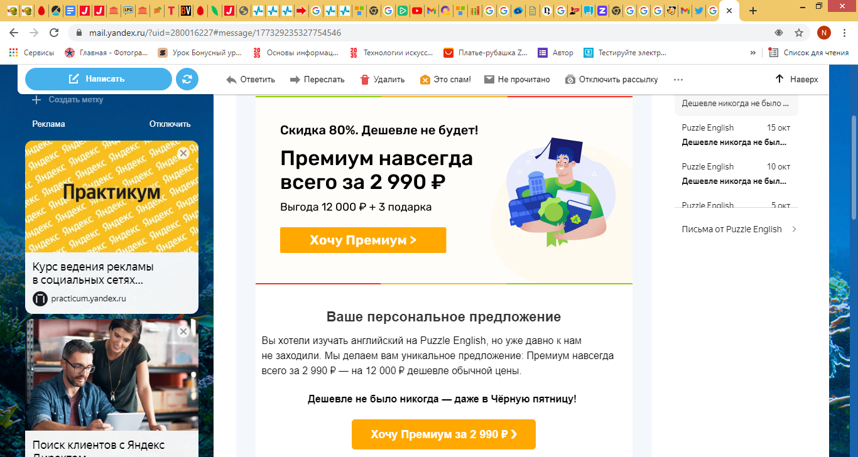
Task: Open the Основы информац... bookmark
Action: point(296,53)
